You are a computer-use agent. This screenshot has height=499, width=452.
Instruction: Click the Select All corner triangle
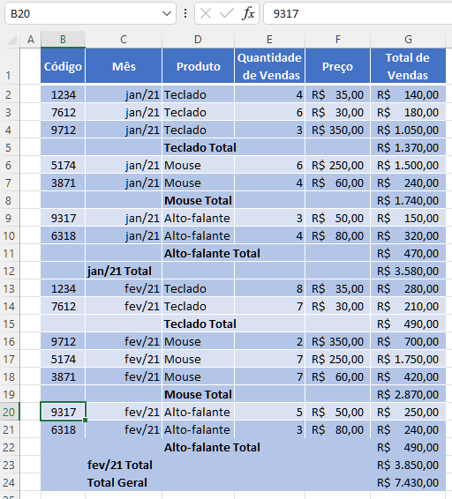pos(11,40)
